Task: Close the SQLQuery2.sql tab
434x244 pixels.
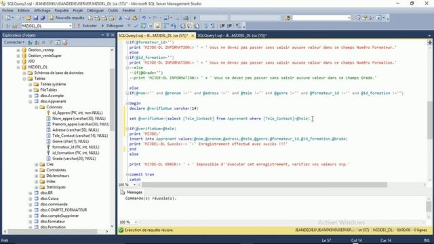Action: (193, 35)
